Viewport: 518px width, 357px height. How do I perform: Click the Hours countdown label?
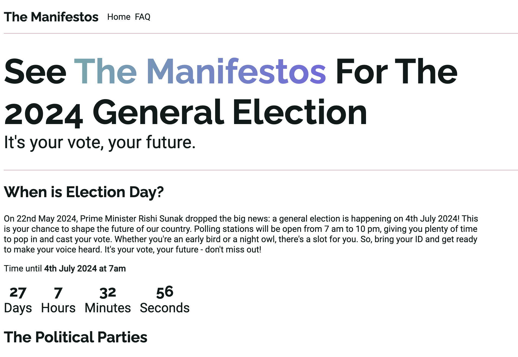pyautogui.click(x=58, y=308)
